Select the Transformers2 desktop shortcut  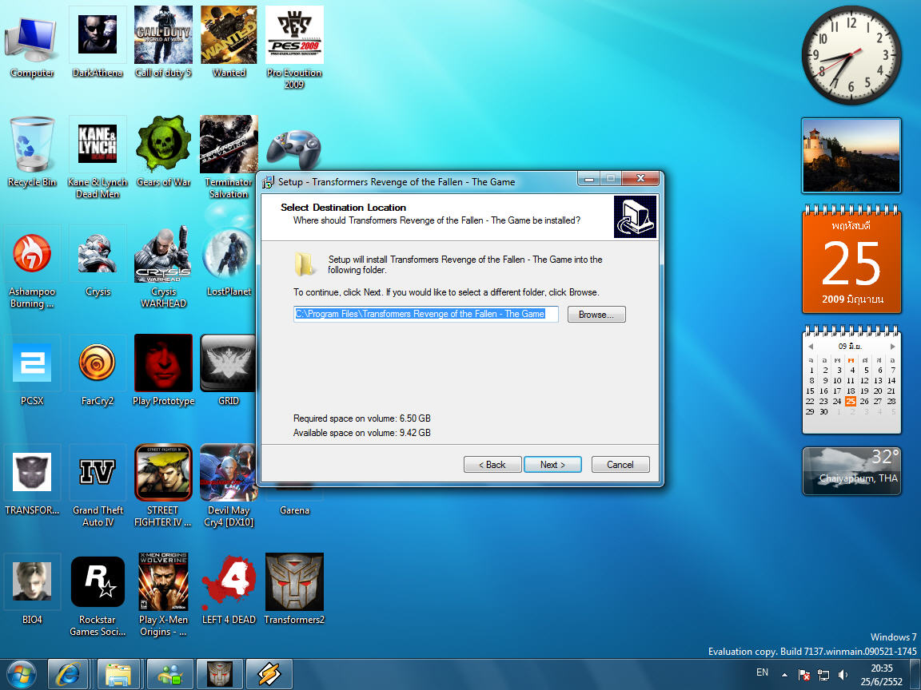point(294,589)
